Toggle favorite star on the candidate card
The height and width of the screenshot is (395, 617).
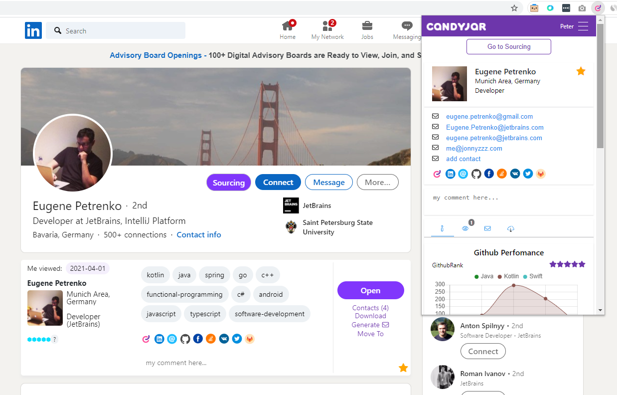pos(403,368)
